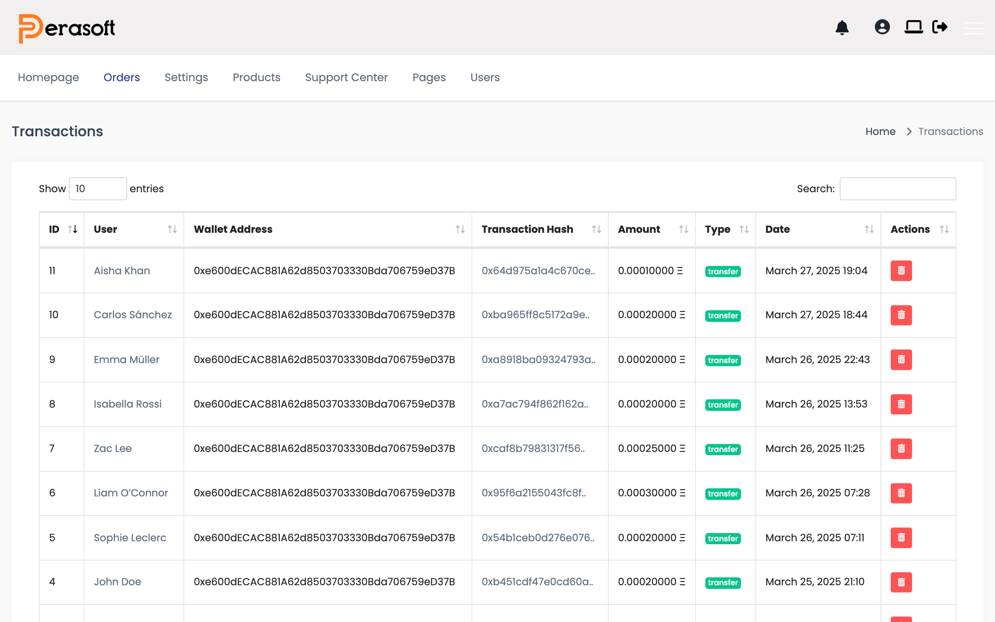The width and height of the screenshot is (995, 622).
Task: Delete John Doe's transaction
Action: [x=901, y=582]
